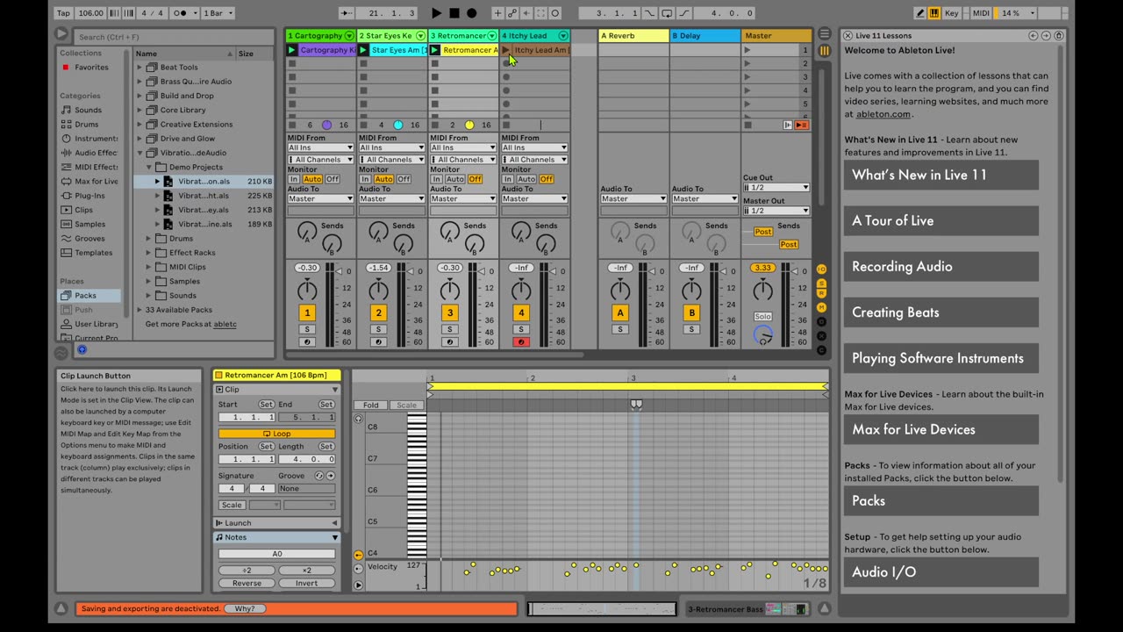Click the Tap tempo button
The width and height of the screenshot is (1123, 632).
(x=64, y=13)
